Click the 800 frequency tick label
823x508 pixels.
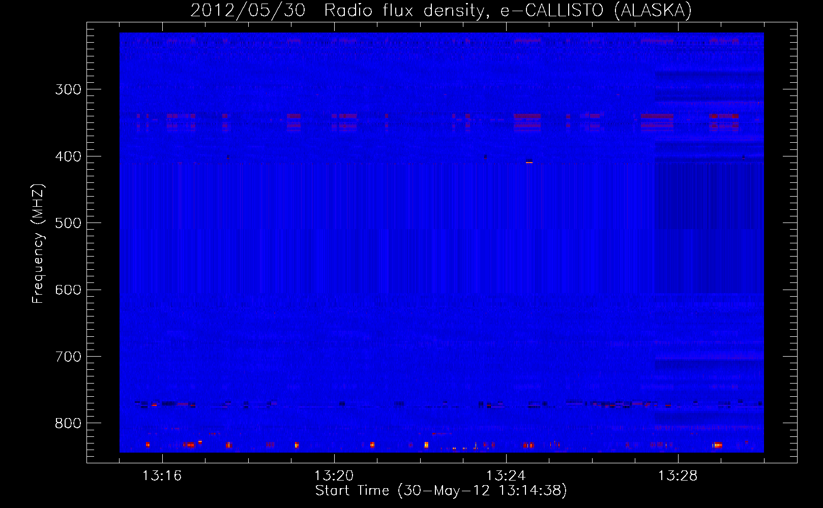68,424
